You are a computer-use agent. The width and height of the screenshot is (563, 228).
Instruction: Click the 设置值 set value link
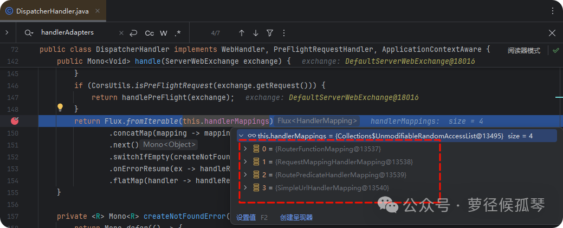point(246,217)
